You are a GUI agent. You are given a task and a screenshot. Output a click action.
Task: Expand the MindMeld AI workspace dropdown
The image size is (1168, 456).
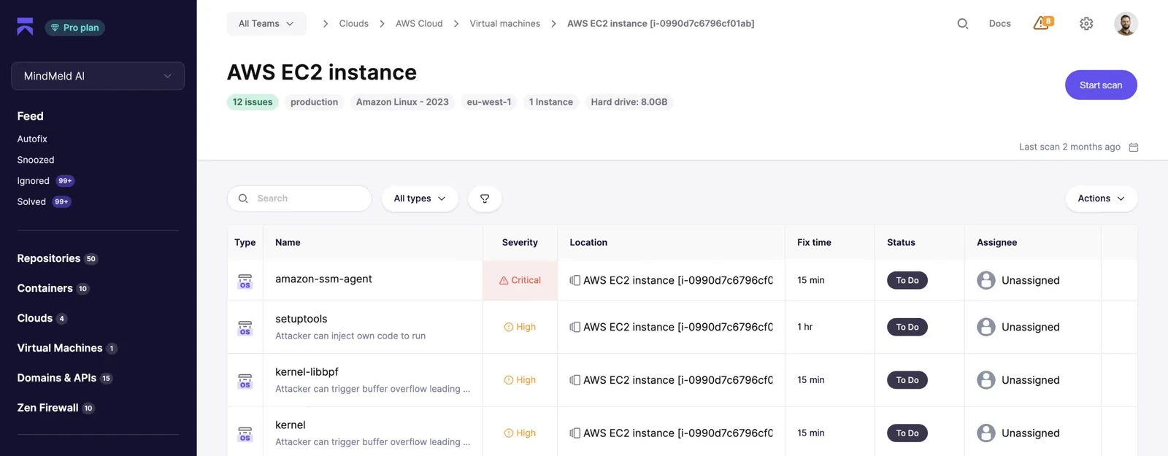[x=98, y=76]
